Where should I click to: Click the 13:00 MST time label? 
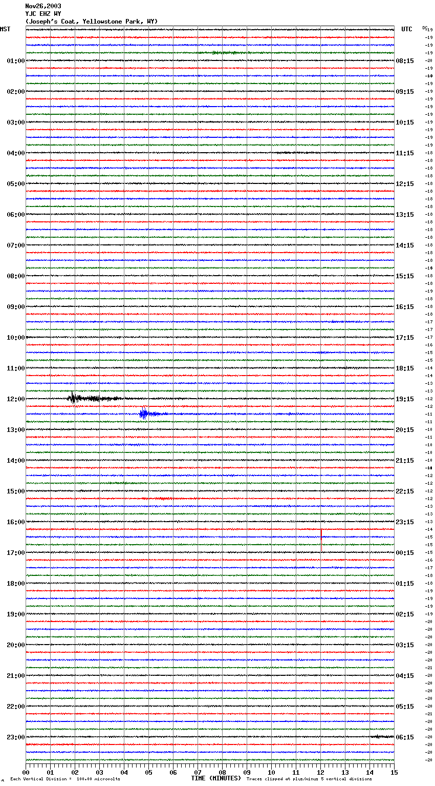[x=16, y=430]
